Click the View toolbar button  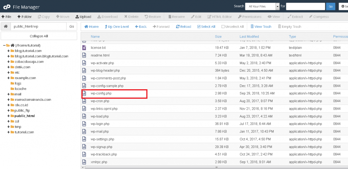point(274,17)
